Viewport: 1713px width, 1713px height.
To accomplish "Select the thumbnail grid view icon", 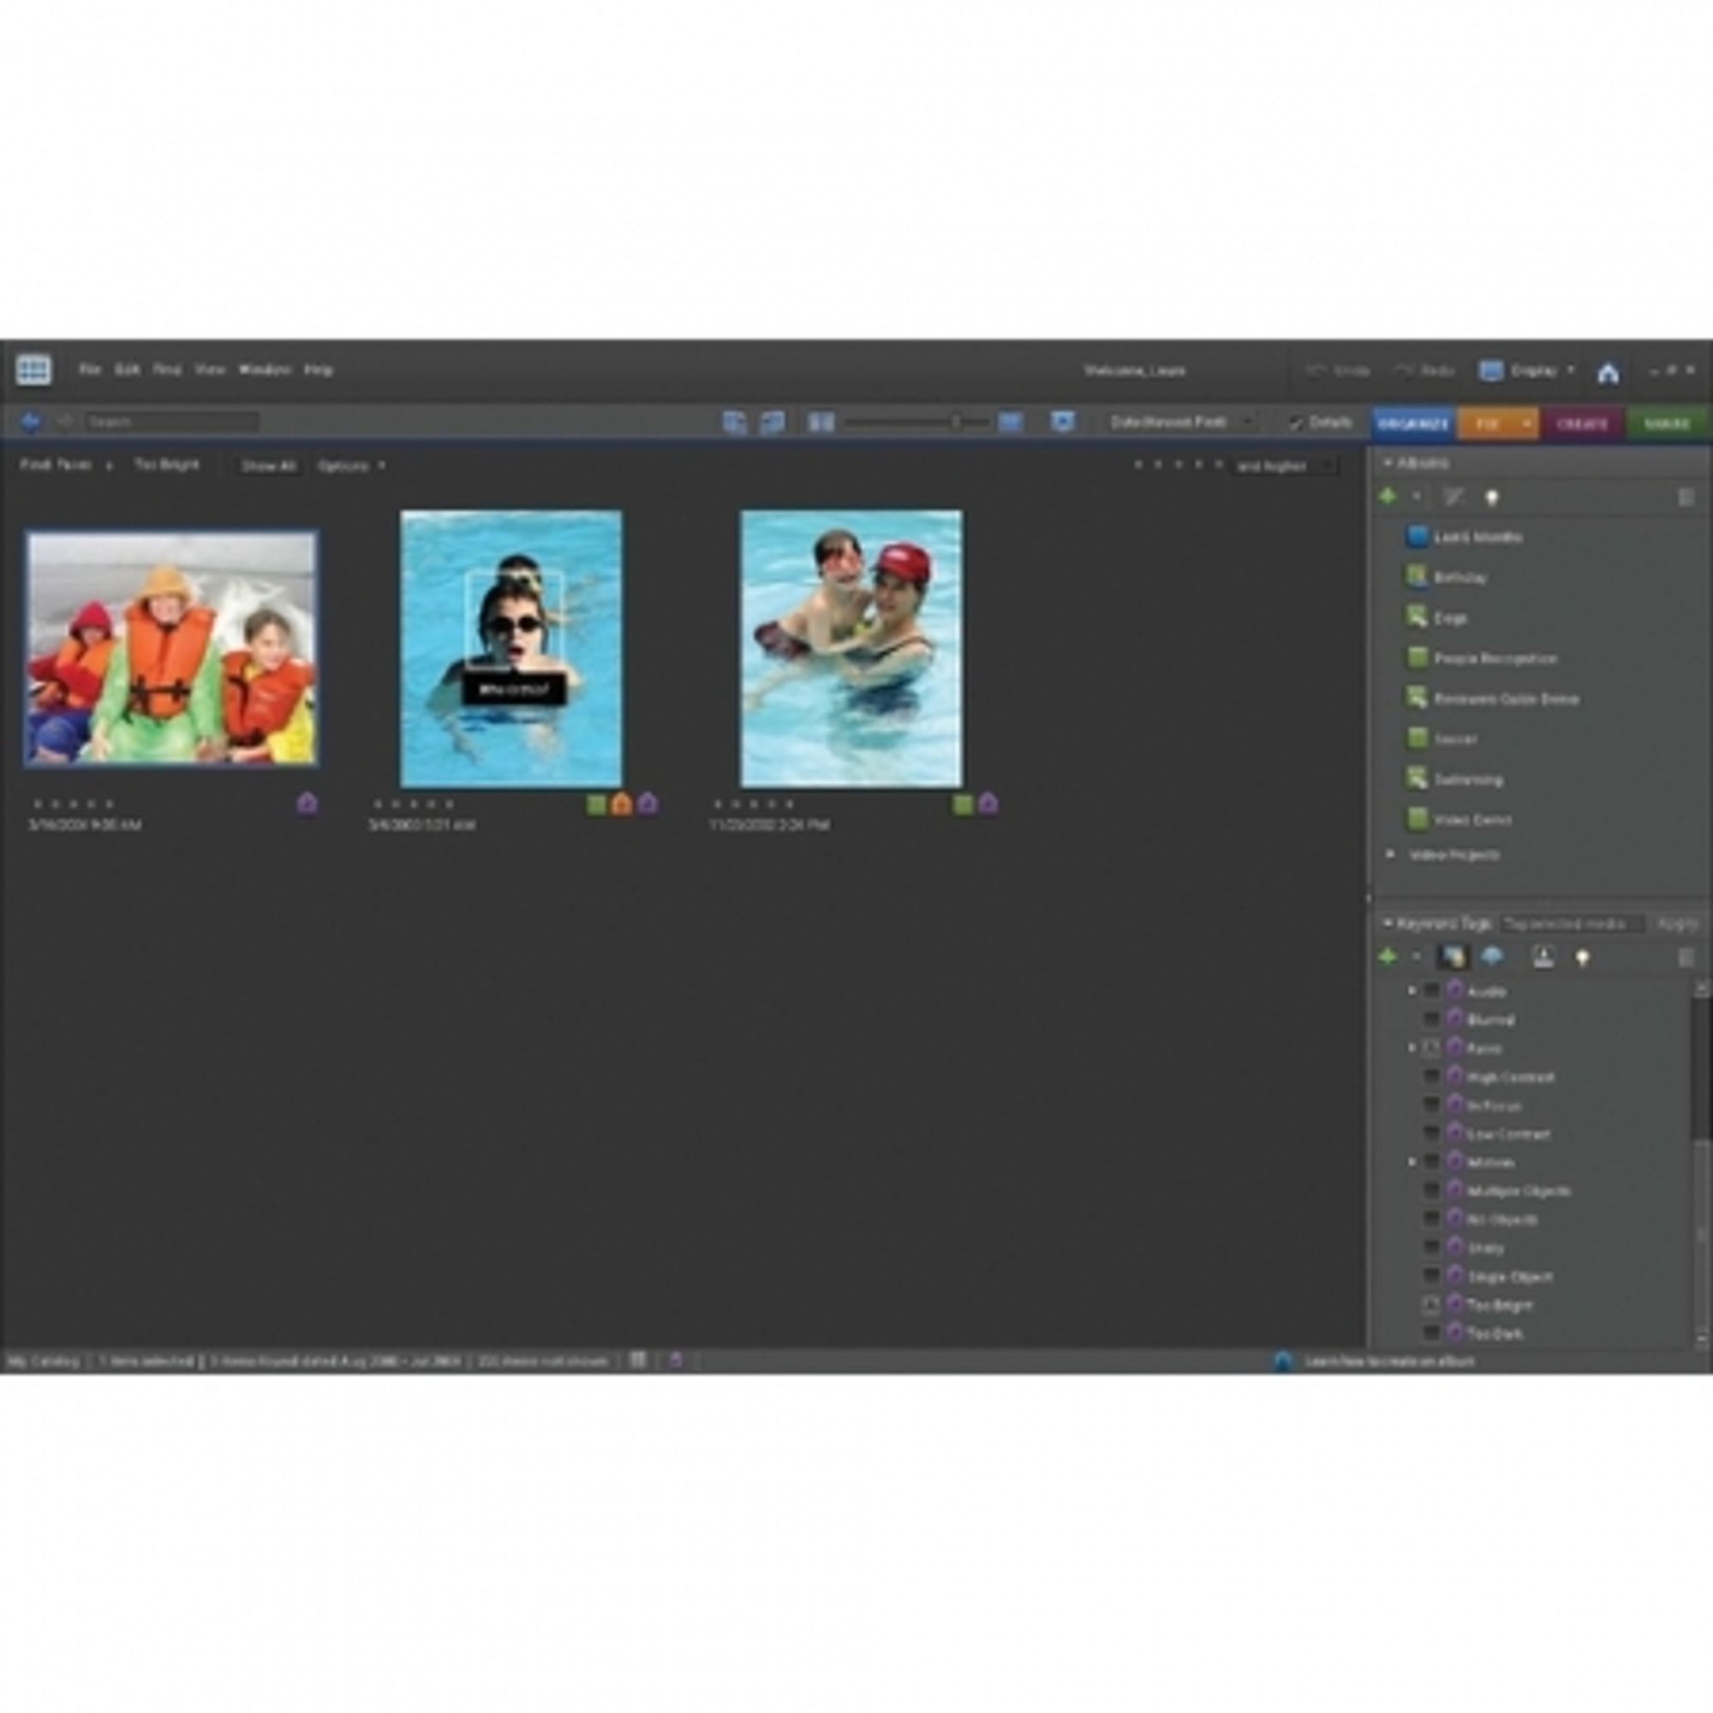I will point(821,423).
